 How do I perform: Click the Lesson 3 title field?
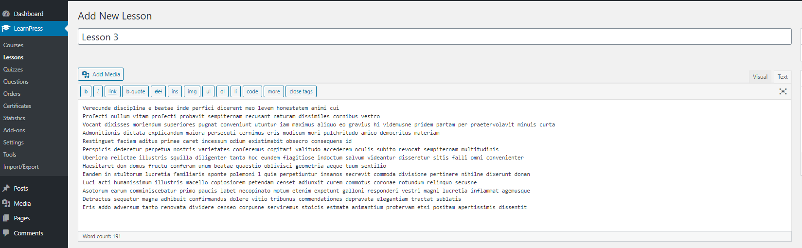tap(435, 37)
